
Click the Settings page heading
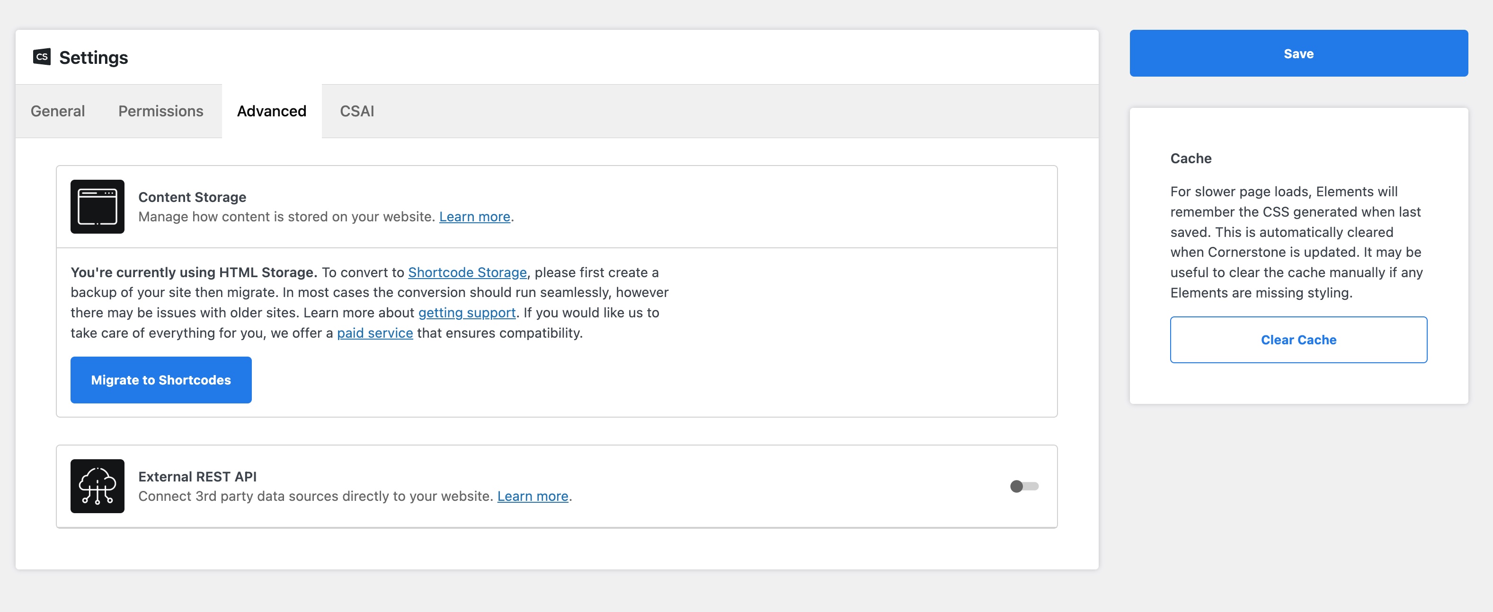coord(93,57)
